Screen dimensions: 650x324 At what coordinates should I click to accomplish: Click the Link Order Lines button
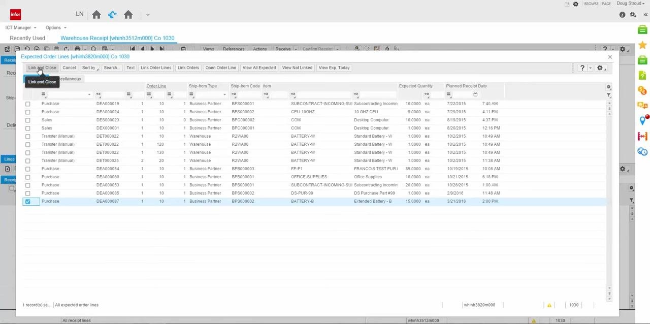(x=156, y=68)
